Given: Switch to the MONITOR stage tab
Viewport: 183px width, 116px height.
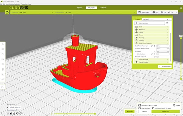Looking at the screenshot, I should (x=103, y=8).
